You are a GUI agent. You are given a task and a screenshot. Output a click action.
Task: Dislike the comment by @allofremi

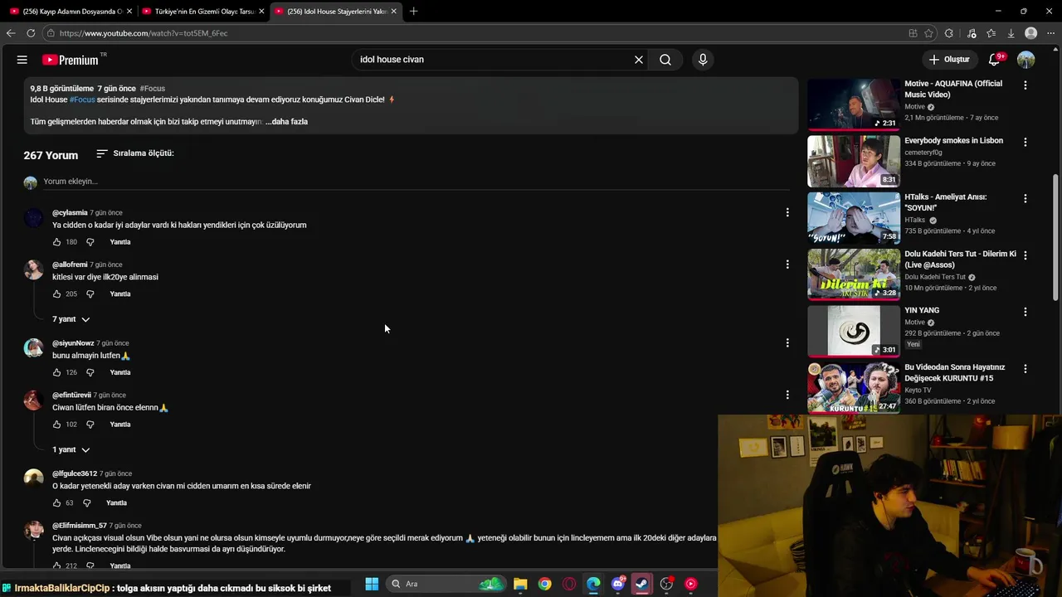(x=90, y=294)
